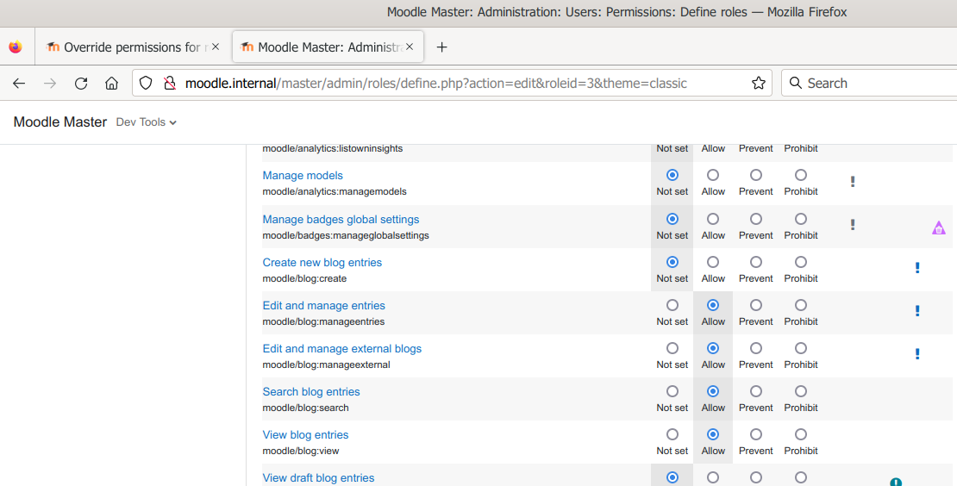Set Search blog entries to Prevent
This screenshot has height=486, width=957.
pyautogui.click(x=755, y=391)
